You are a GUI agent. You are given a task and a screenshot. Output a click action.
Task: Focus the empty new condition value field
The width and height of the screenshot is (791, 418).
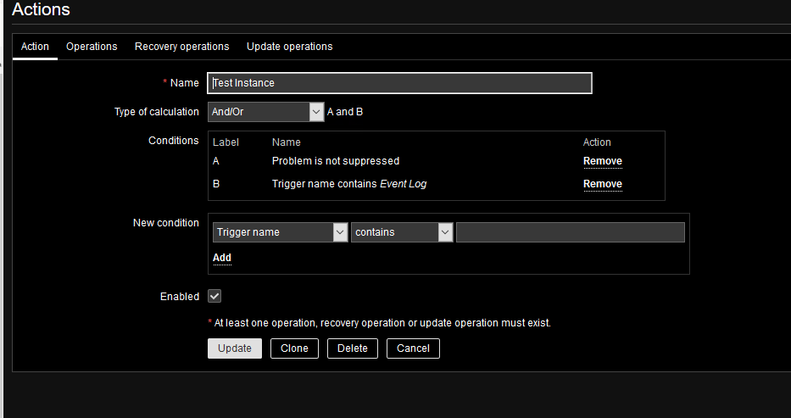[x=570, y=232]
